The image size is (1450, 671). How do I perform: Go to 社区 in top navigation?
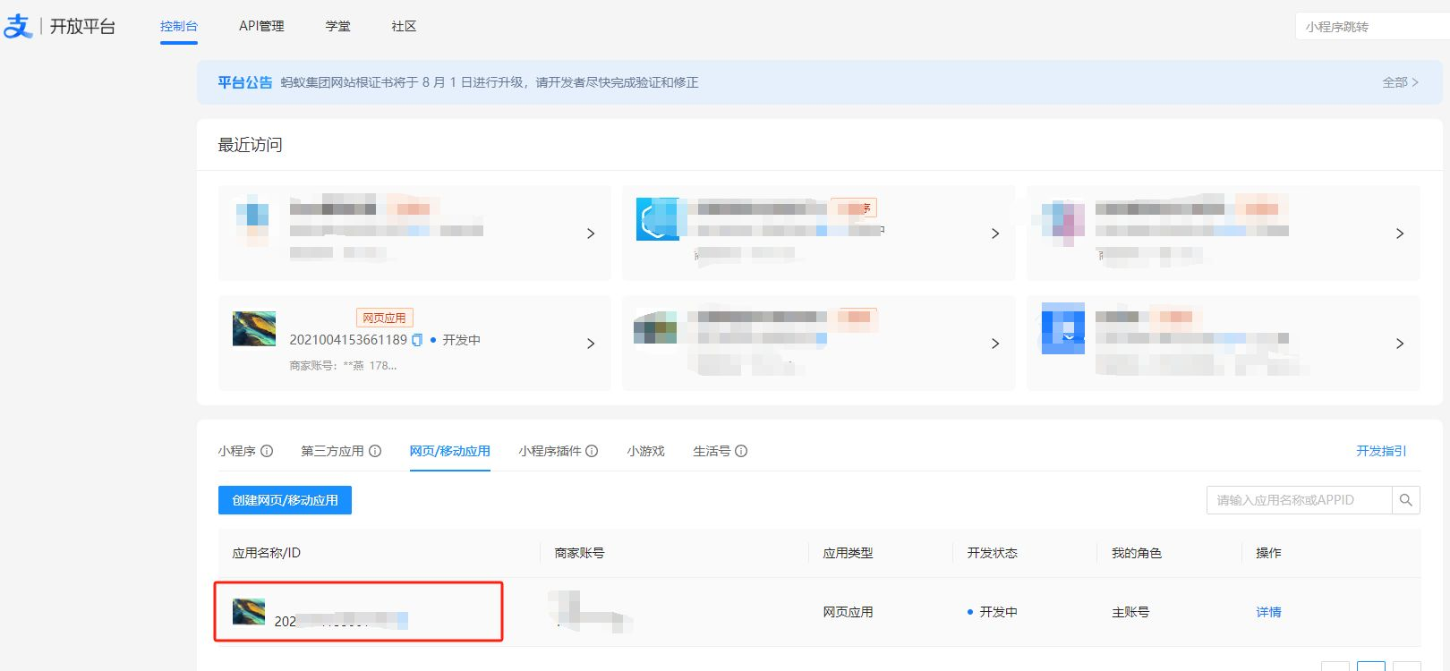point(404,26)
